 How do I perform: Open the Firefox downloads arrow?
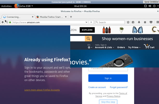pos(139,22)
